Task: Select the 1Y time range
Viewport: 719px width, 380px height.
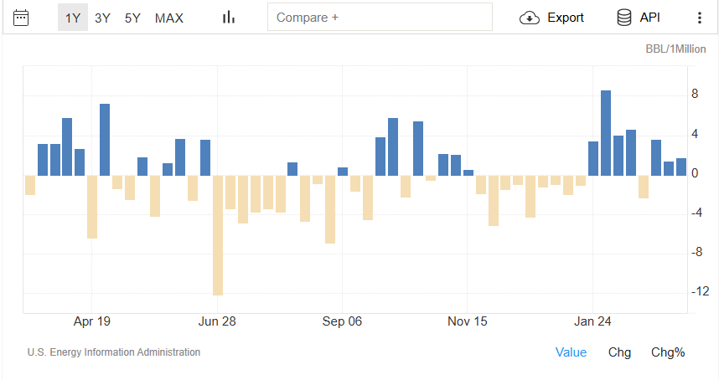Action: pos(73,18)
